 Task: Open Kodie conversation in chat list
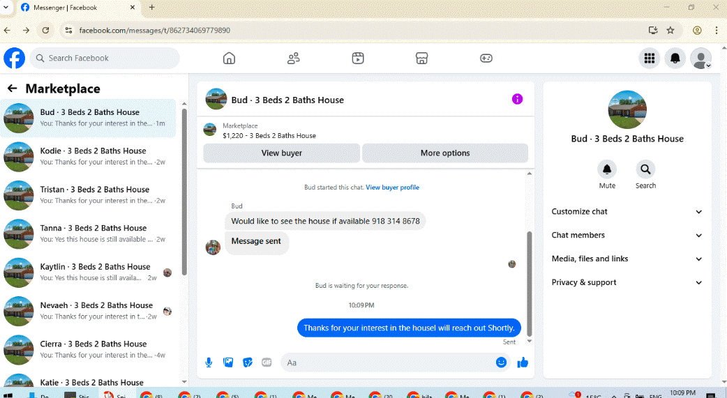(88, 157)
